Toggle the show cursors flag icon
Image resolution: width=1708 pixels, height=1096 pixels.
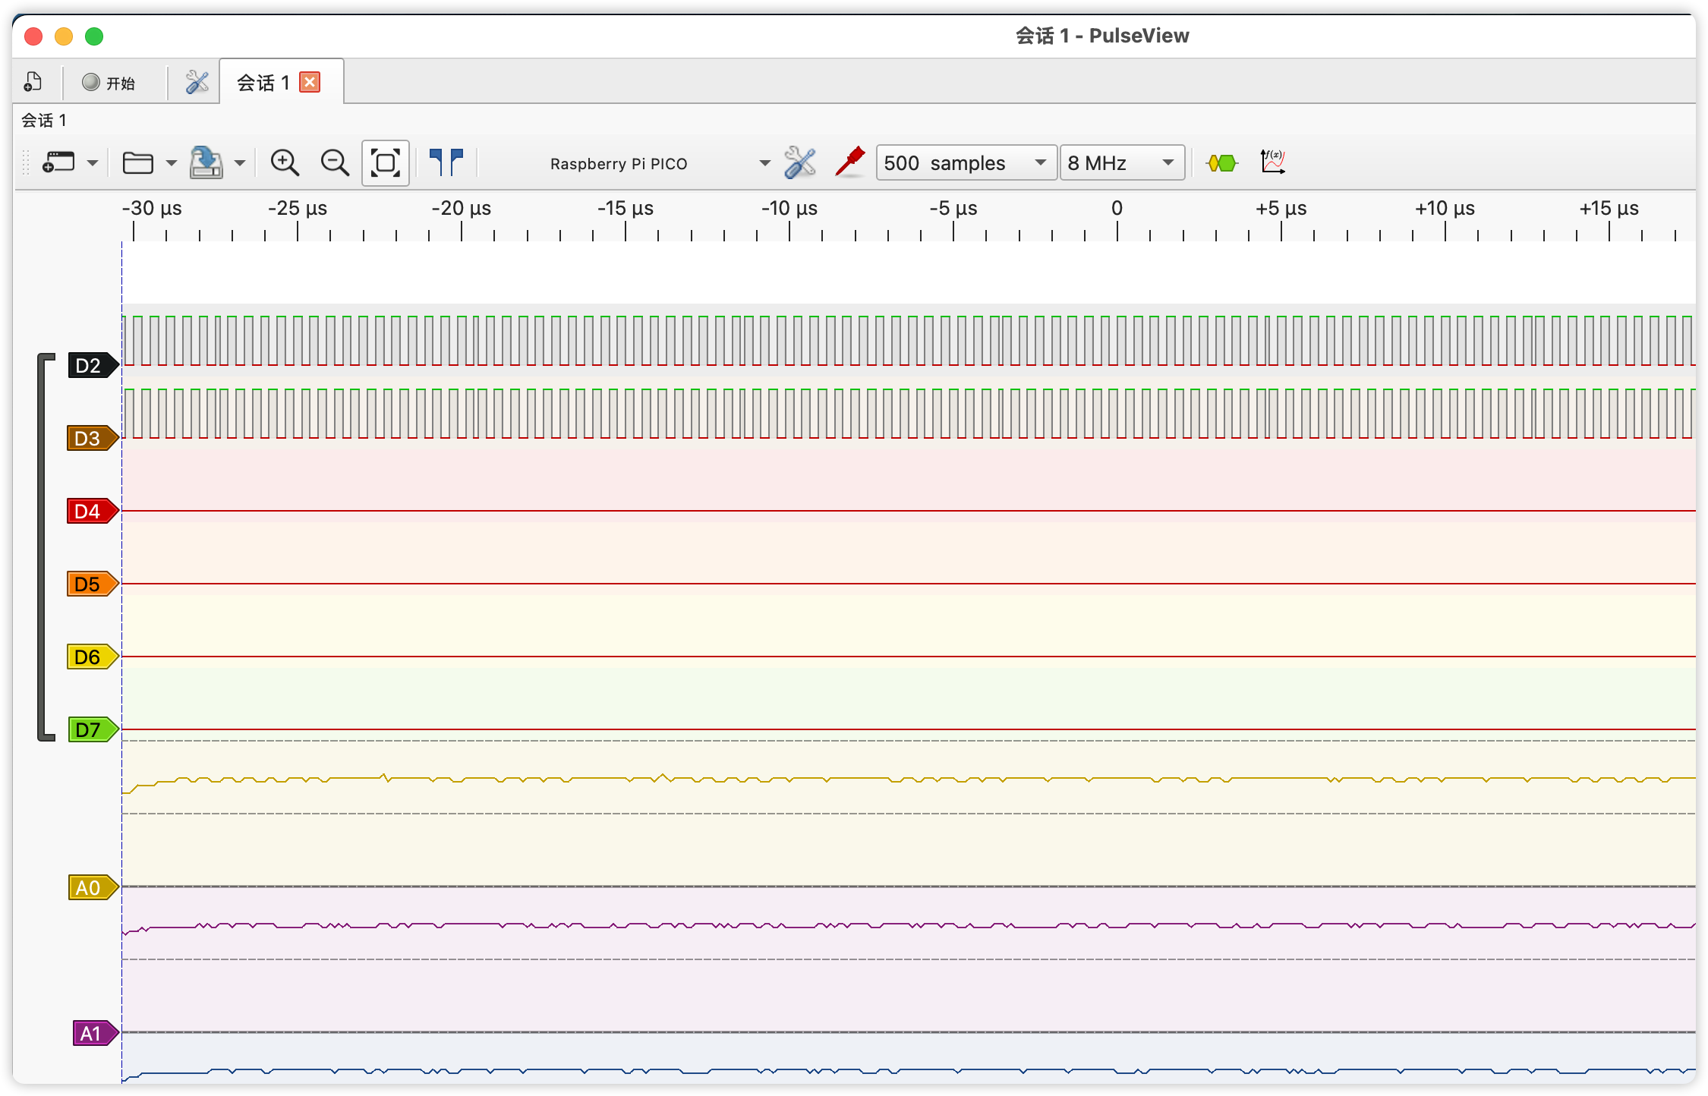tap(446, 162)
